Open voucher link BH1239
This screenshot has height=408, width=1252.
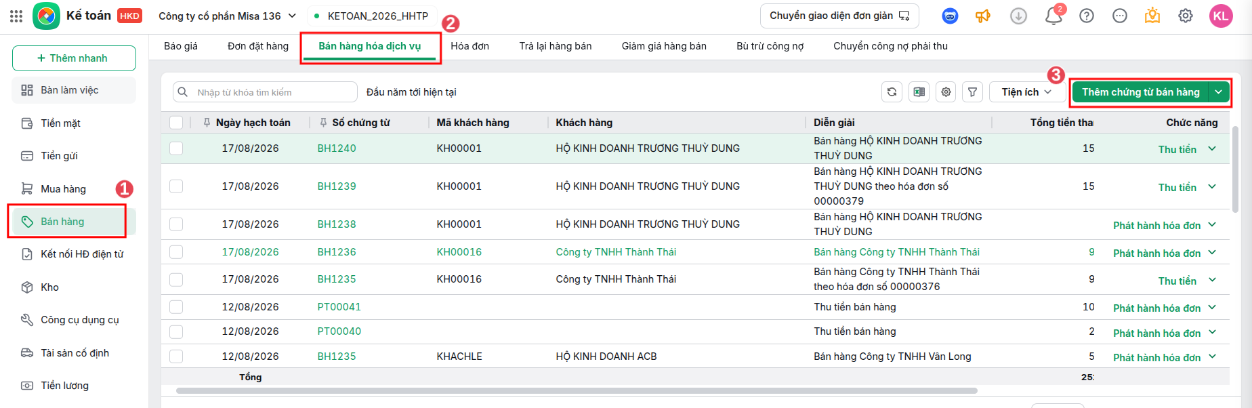point(337,186)
